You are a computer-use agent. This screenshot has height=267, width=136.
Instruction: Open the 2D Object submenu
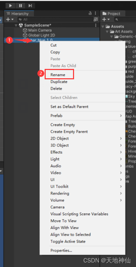(x=82, y=139)
